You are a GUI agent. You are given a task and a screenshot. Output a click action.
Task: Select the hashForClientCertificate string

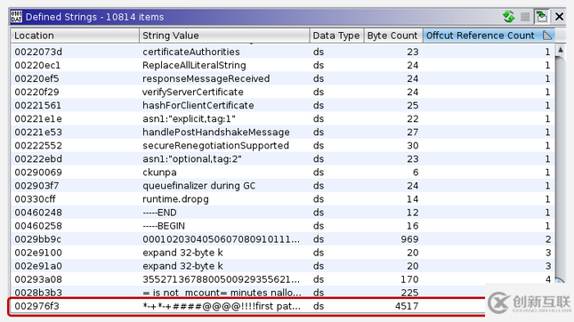tap(198, 105)
